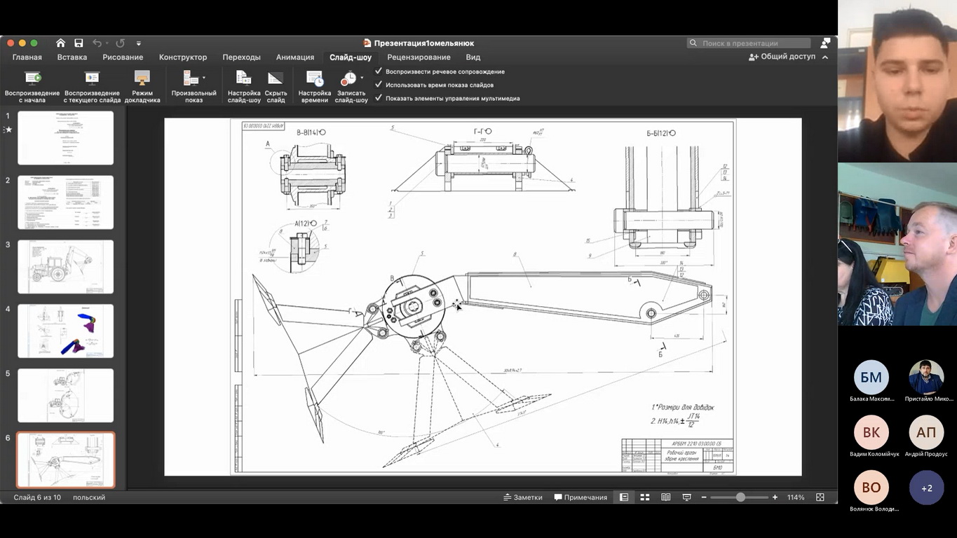The height and width of the screenshot is (538, 957).
Task: Click 'Записать слайд-шоу' record icon
Action: coord(348,78)
